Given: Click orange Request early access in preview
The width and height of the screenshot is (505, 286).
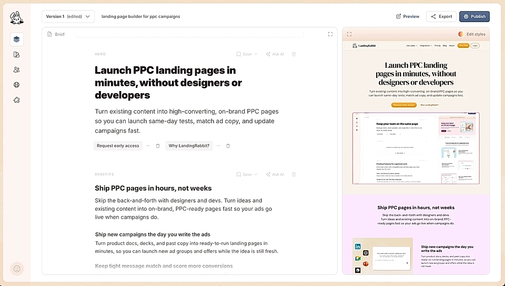Looking at the screenshot, I should tap(404, 105).
